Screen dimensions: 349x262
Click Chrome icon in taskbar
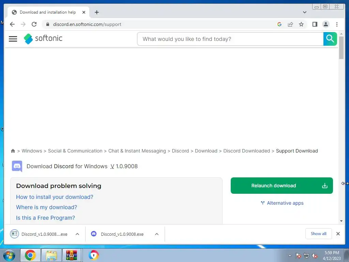tap(30, 255)
